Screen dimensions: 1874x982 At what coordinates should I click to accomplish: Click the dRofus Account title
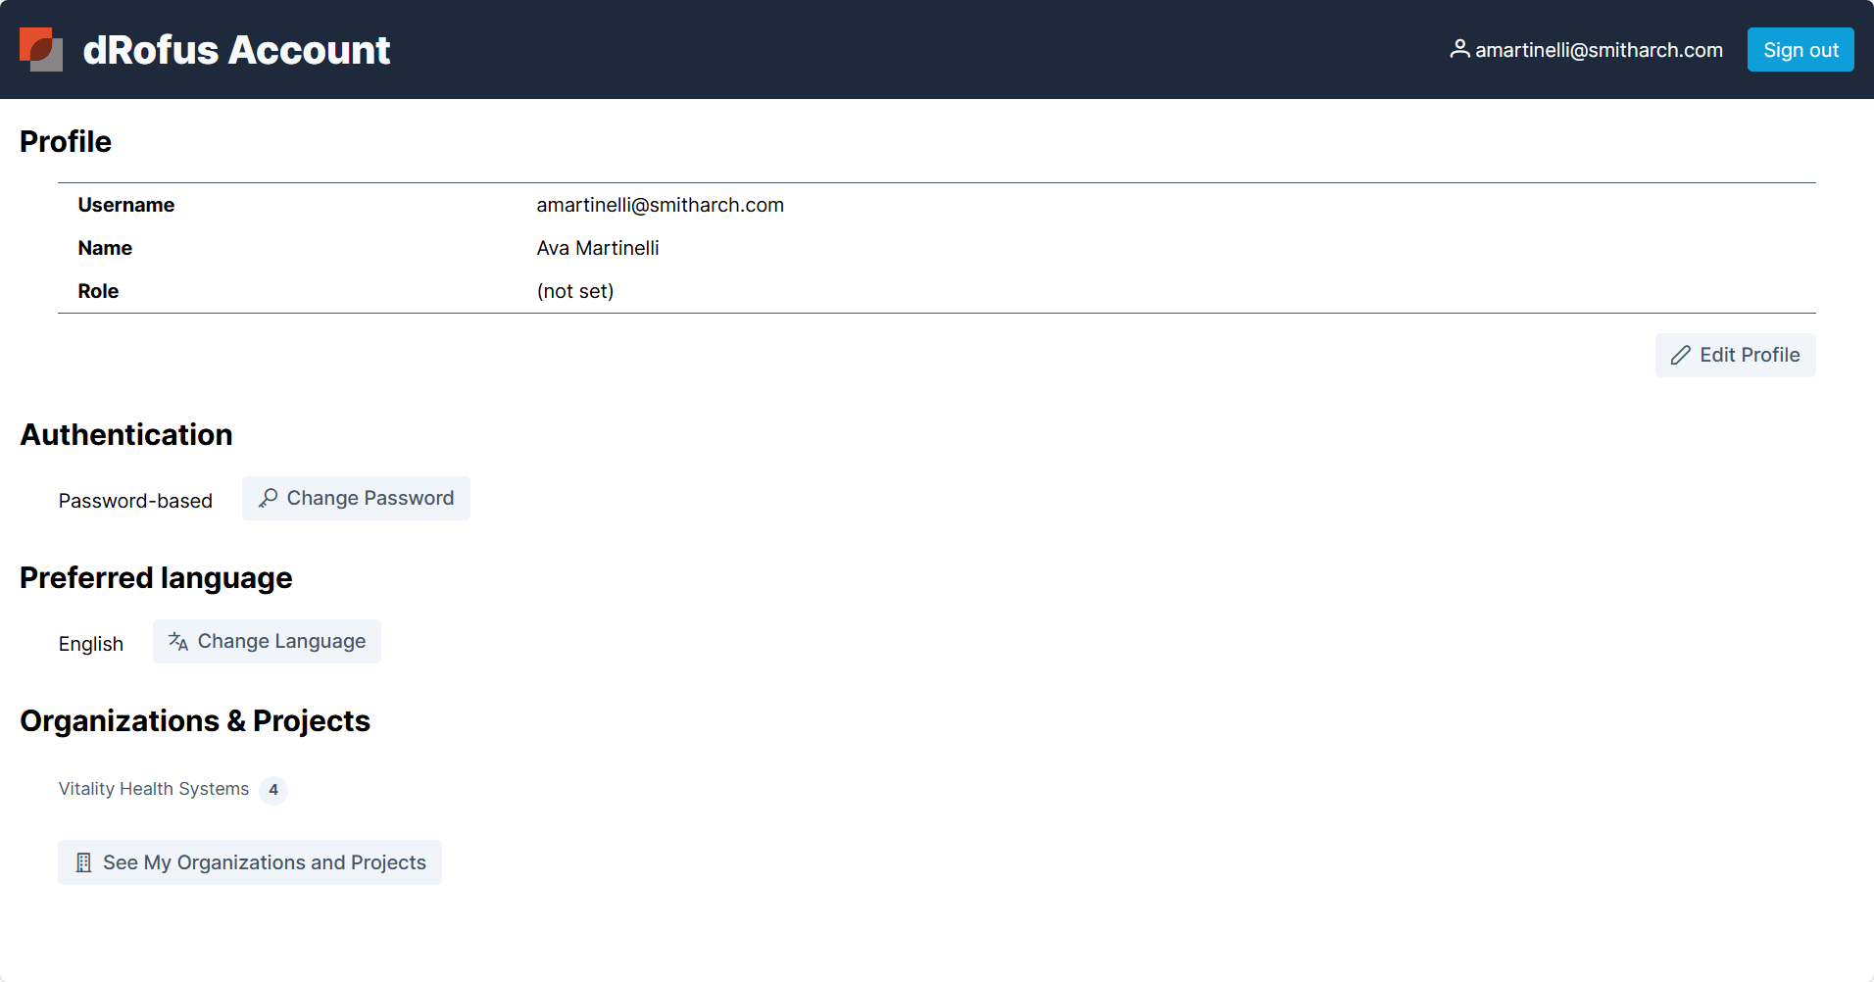(236, 50)
